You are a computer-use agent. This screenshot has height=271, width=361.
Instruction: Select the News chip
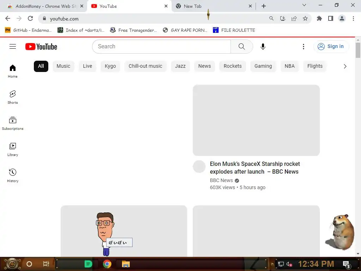(205, 66)
